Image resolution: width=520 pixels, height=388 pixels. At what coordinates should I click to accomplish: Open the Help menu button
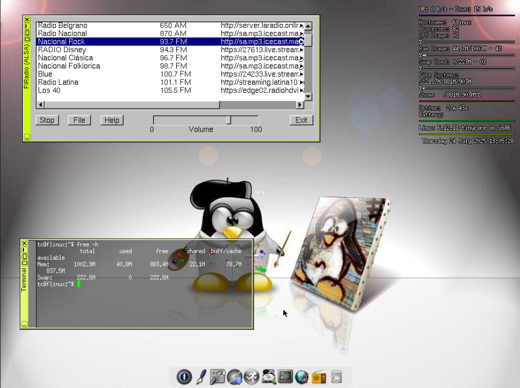coord(112,120)
